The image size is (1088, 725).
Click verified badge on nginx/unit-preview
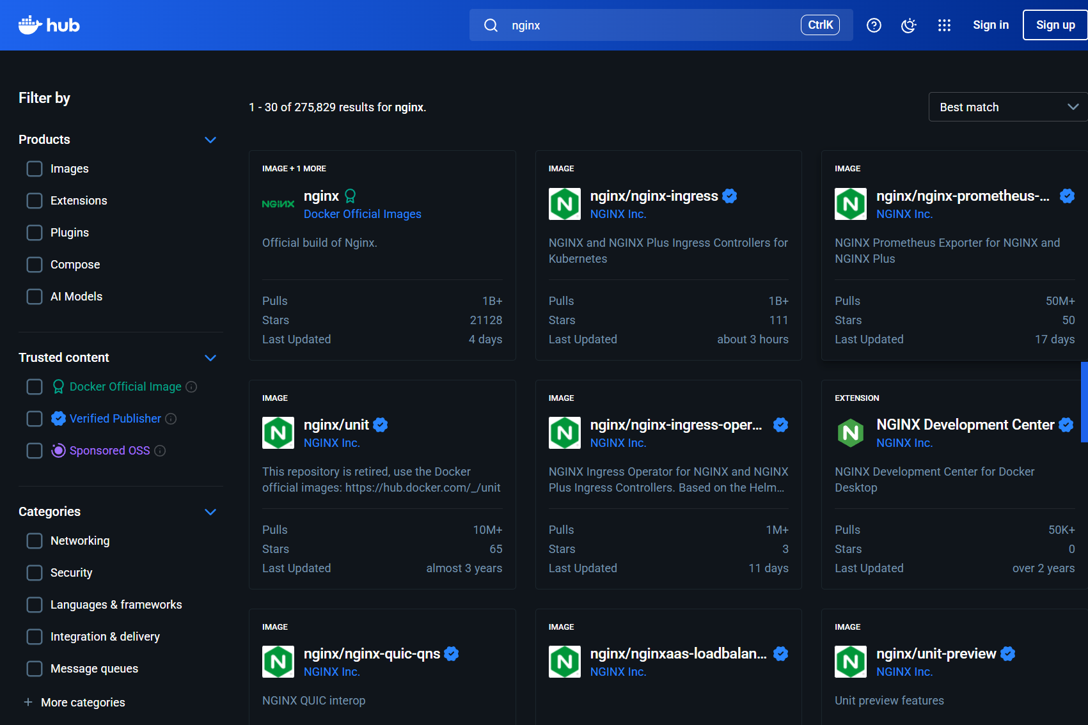click(x=1008, y=653)
